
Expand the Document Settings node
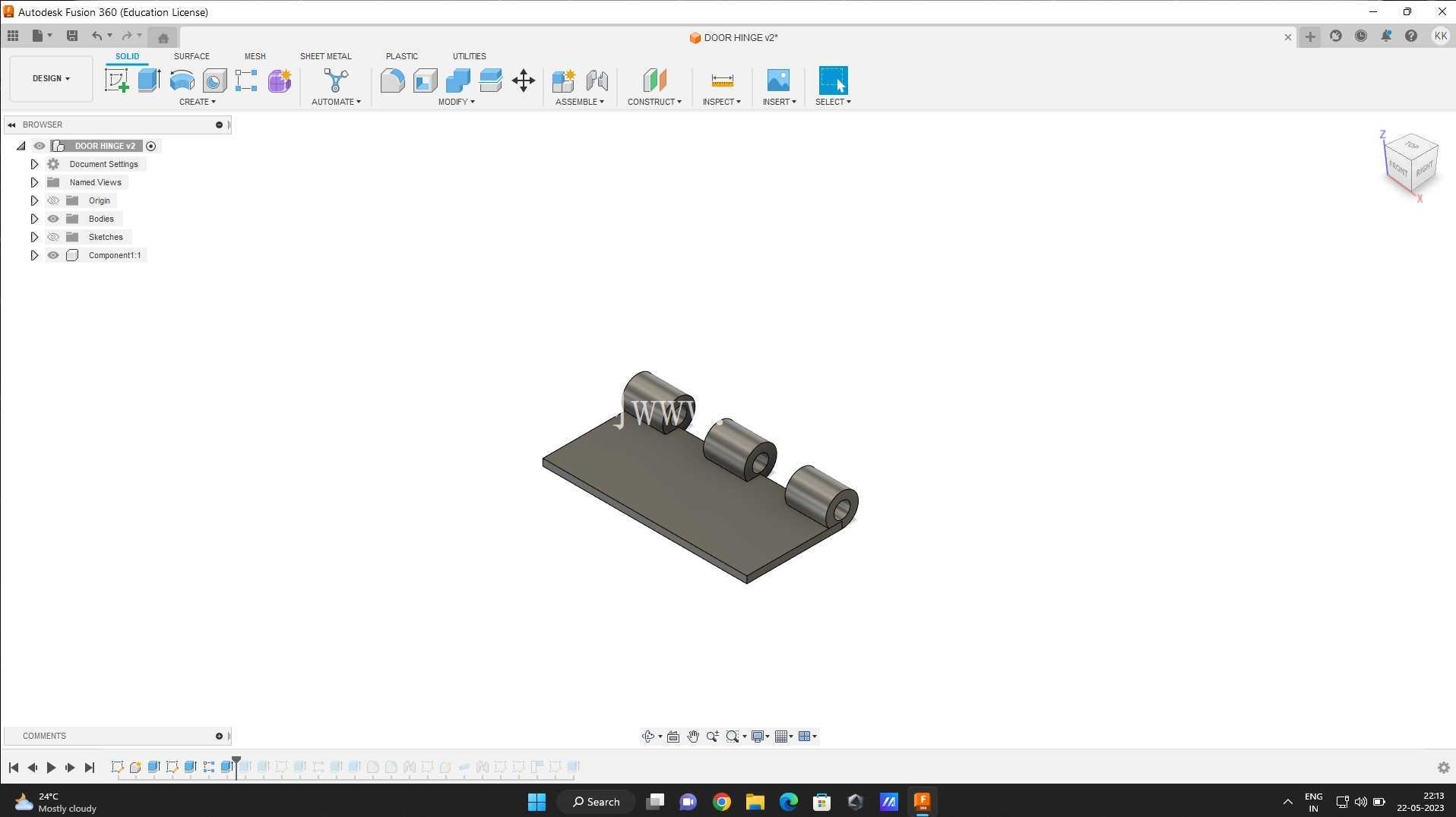[34, 164]
